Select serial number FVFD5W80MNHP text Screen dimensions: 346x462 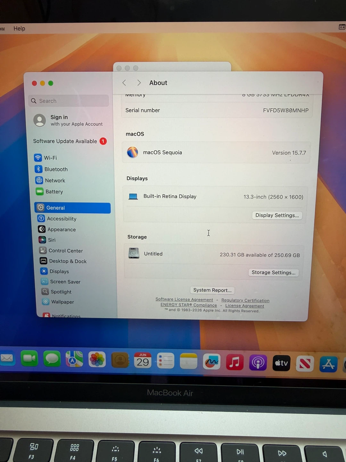point(286,110)
